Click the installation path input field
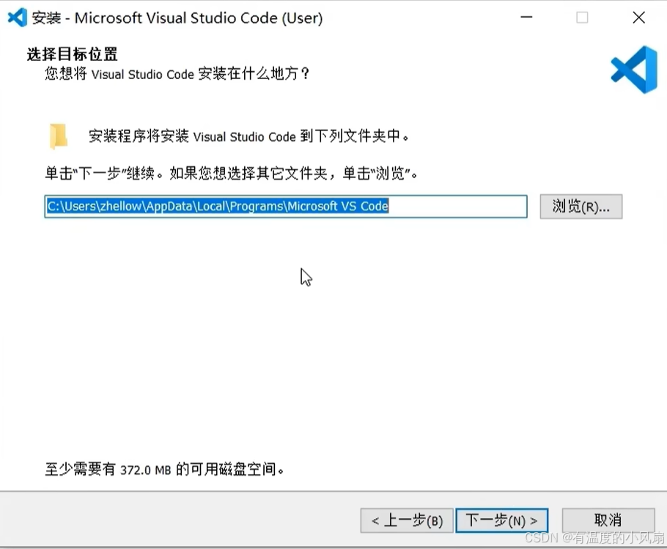 pos(286,207)
